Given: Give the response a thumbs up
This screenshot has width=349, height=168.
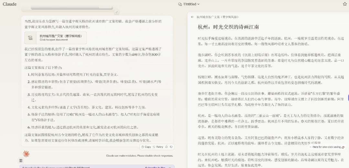Looking at the screenshot, I should pos(166,147).
